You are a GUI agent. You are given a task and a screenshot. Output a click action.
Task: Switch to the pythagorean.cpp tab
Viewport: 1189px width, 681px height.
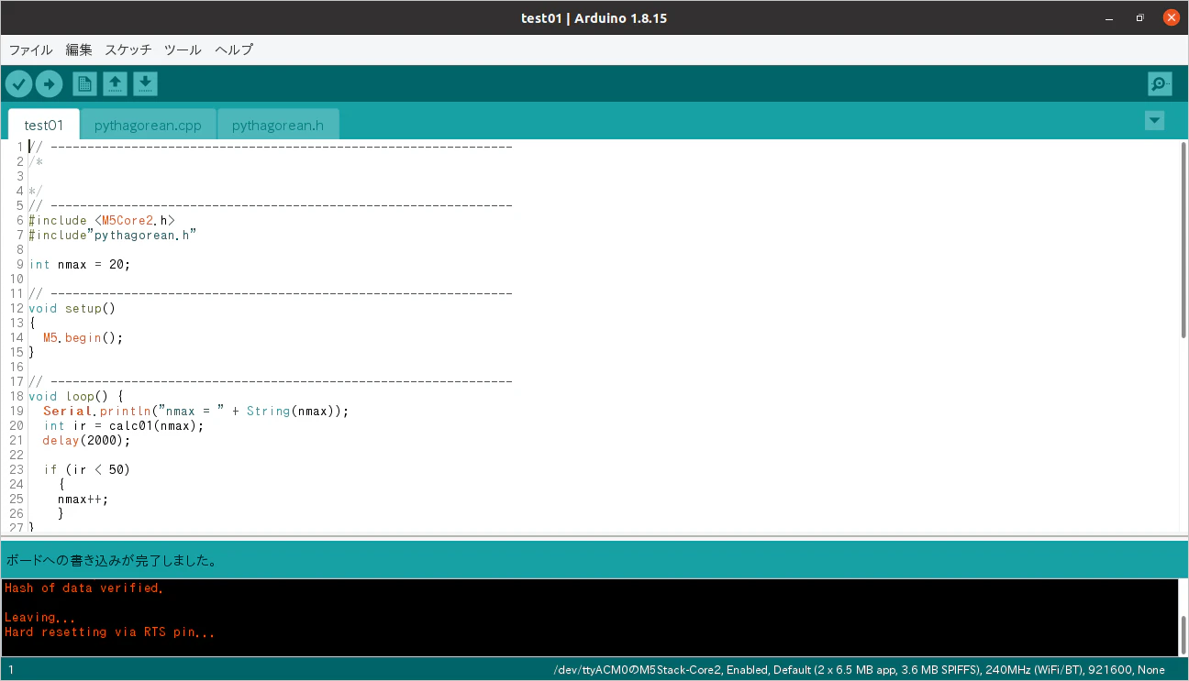(x=148, y=125)
